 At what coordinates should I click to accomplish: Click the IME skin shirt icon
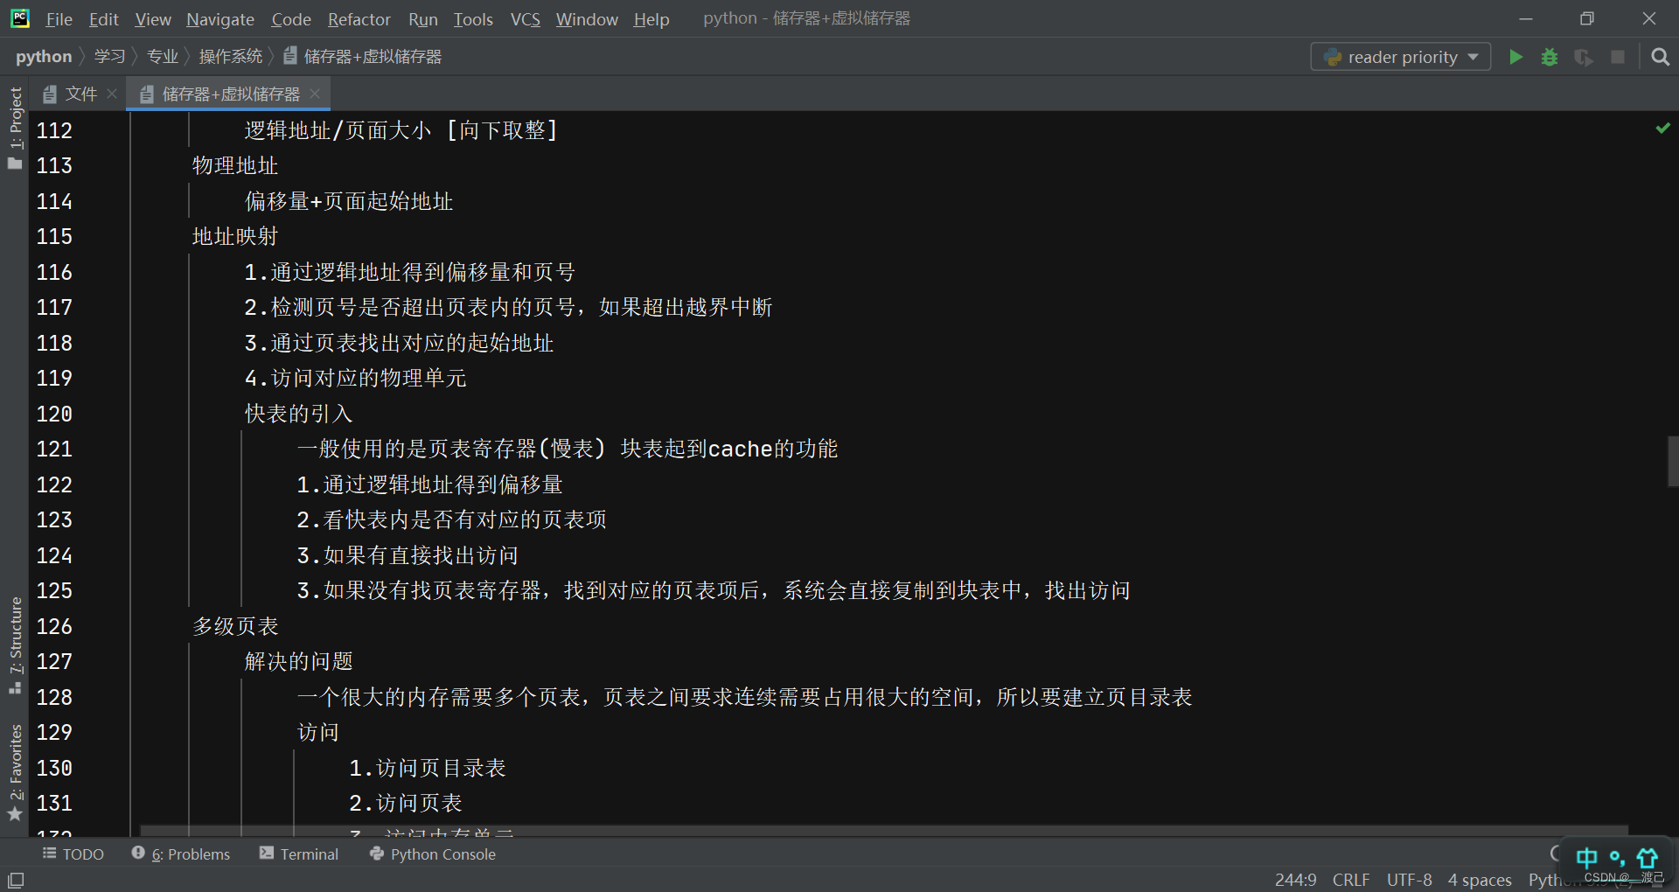1648,858
